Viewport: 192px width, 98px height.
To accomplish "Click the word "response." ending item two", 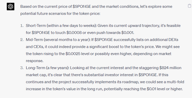I will click(x=34, y=61).
